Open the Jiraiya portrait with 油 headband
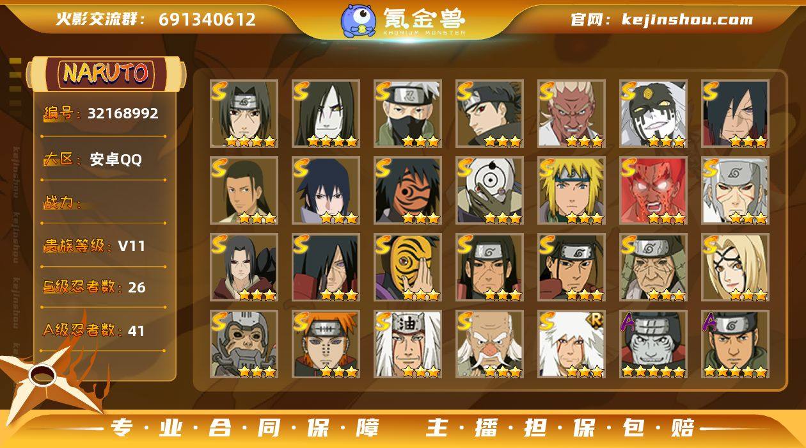Viewport: 806px width, 448px height. (407, 344)
